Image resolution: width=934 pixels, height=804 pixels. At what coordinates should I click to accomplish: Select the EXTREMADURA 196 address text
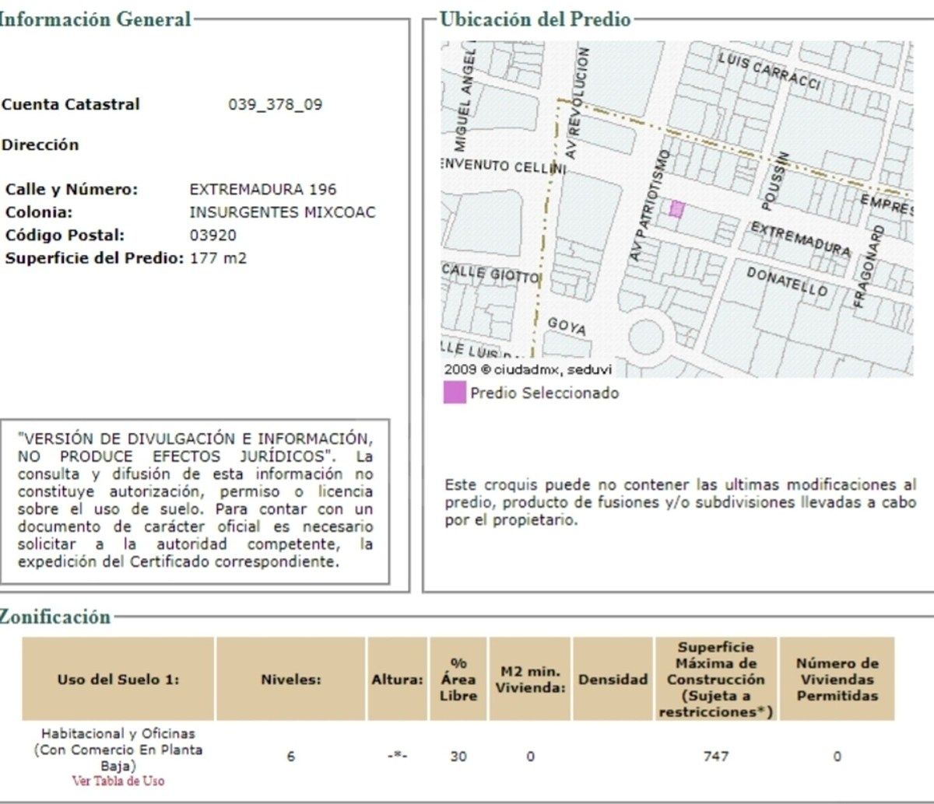coord(263,190)
